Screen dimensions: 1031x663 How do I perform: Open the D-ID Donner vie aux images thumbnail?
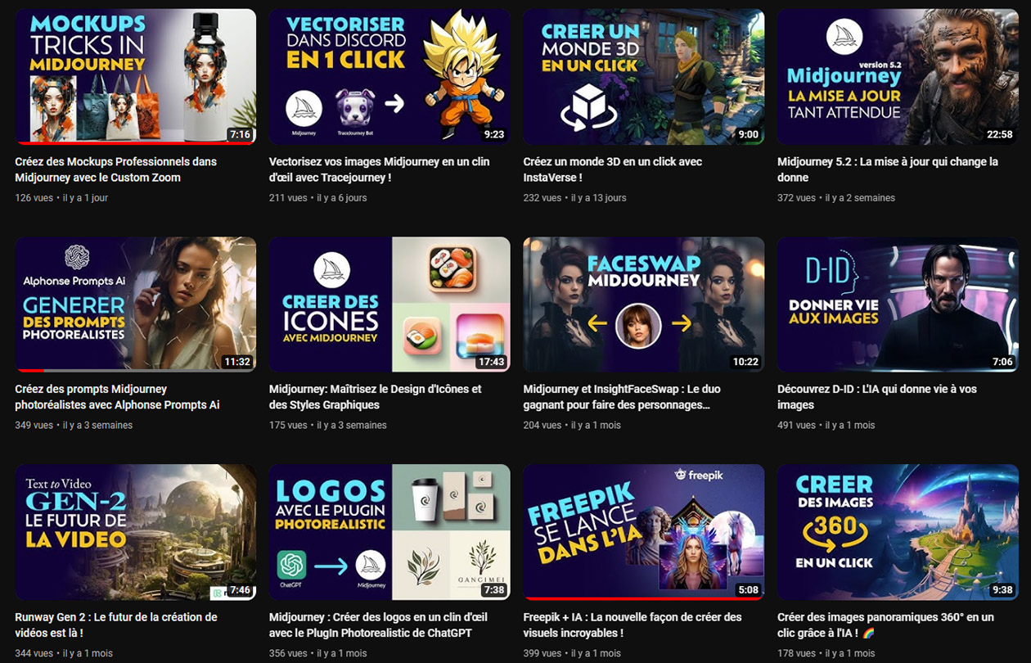(898, 304)
